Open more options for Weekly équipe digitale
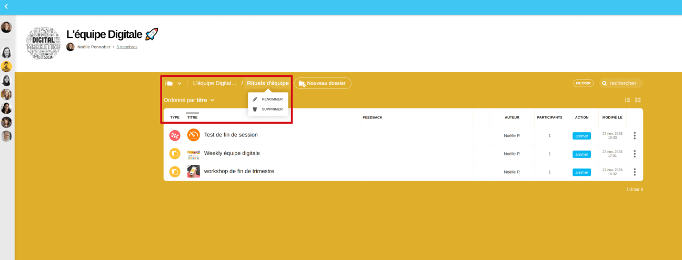The height and width of the screenshot is (260, 682). click(x=635, y=154)
